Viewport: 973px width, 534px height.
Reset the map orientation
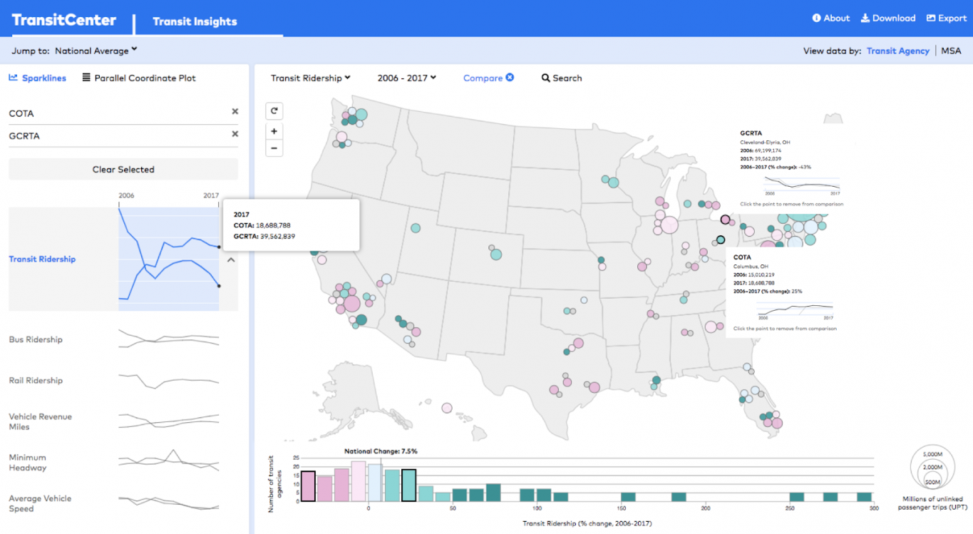pos(274,111)
